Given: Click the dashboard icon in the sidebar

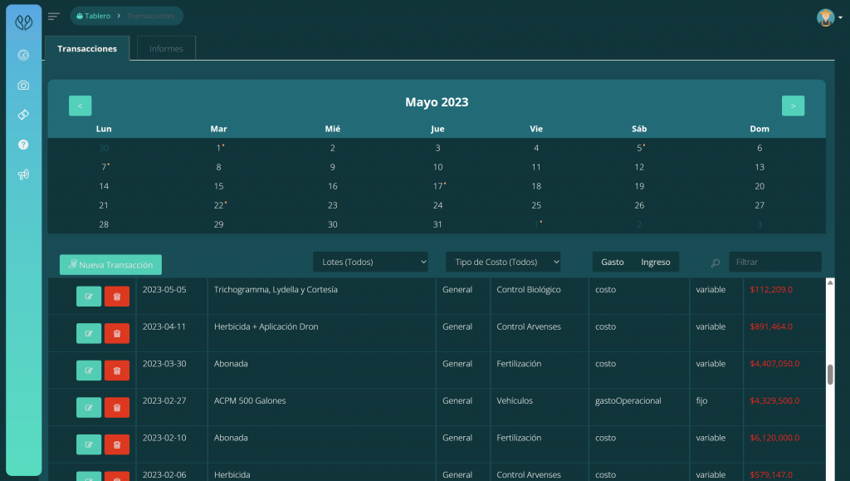Looking at the screenshot, I should (23, 55).
